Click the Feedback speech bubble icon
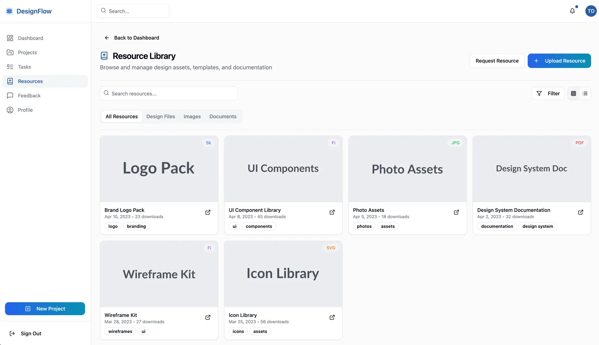599x345 pixels. click(x=10, y=96)
